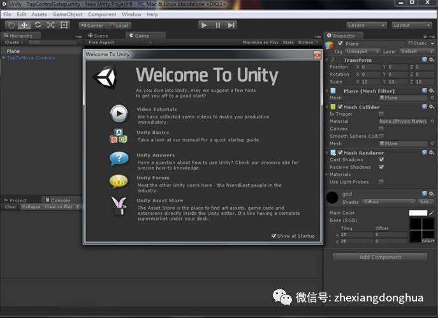Viewport: 438px width, 318px height.
Task: Click the Unity Answers question bubble icon
Action: click(x=119, y=159)
